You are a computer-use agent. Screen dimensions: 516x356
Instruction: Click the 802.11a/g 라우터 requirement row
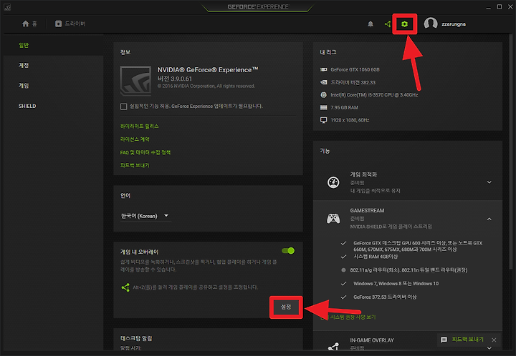coord(408,270)
